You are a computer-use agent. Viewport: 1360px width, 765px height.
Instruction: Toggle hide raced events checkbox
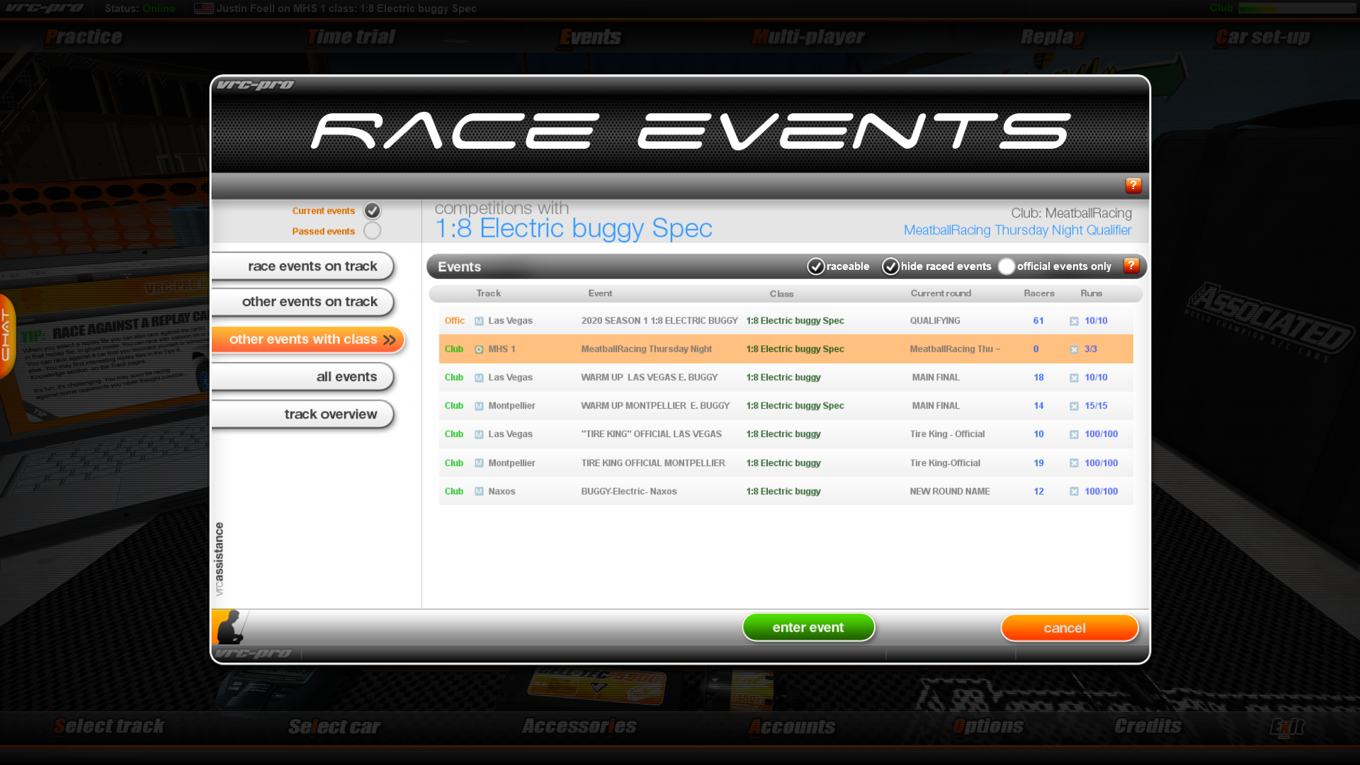[890, 266]
